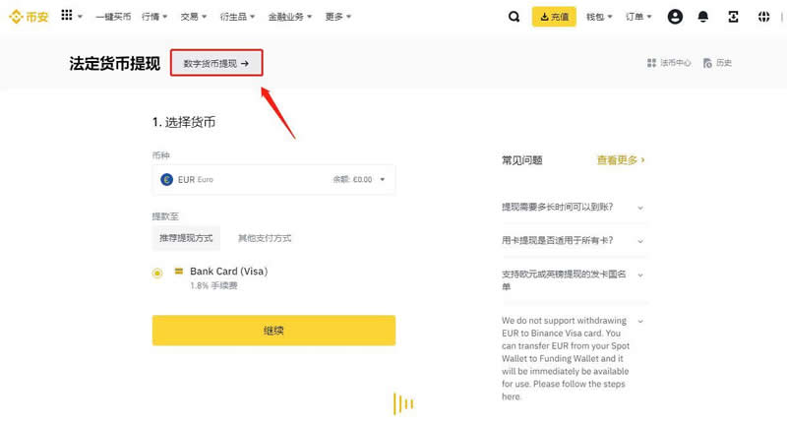
Task: Click the 历史 history icon
Action: click(707, 63)
